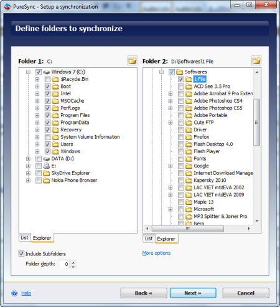The height and width of the screenshot is (307, 280).
Task: Click the Next button
Action: click(193, 293)
